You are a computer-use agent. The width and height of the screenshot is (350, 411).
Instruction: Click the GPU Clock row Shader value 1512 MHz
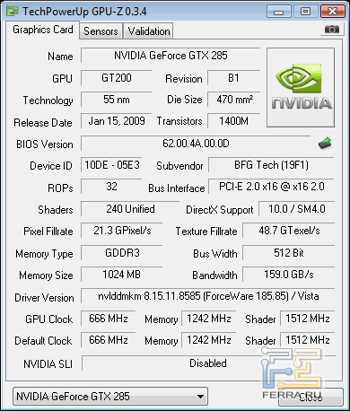tap(308, 319)
